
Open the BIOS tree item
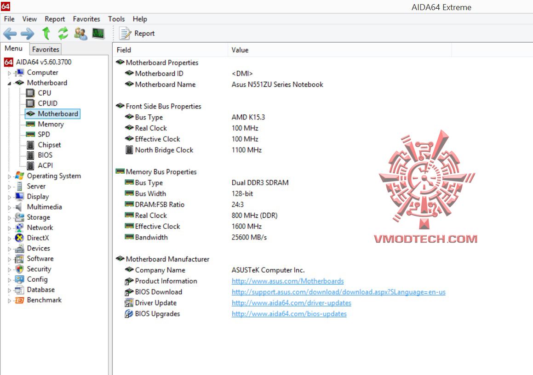45,155
